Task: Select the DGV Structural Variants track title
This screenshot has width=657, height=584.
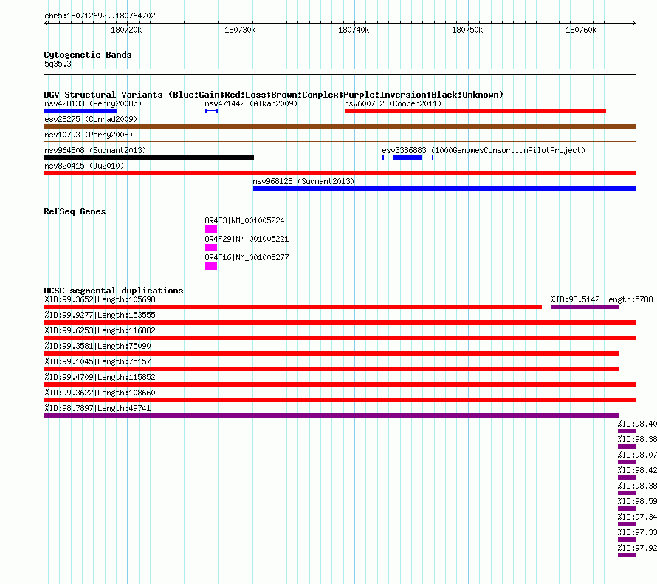Action: [x=273, y=95]
